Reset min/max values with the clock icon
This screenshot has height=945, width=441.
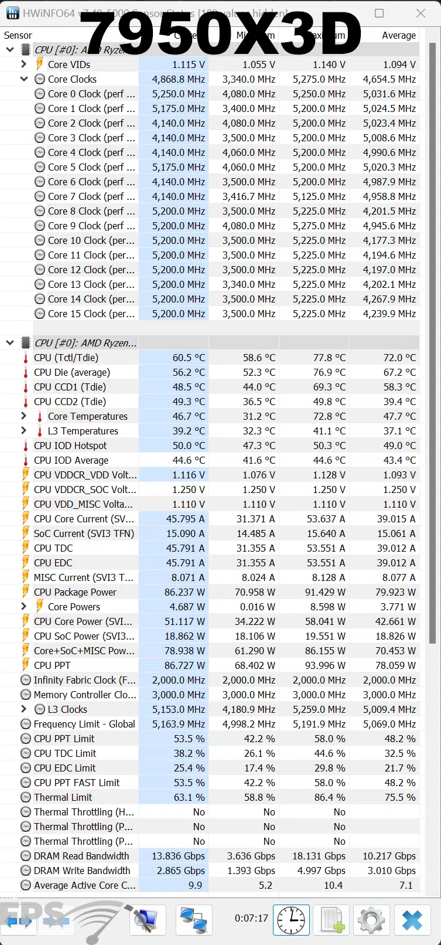pyautogui.click(x=291, y=919)
